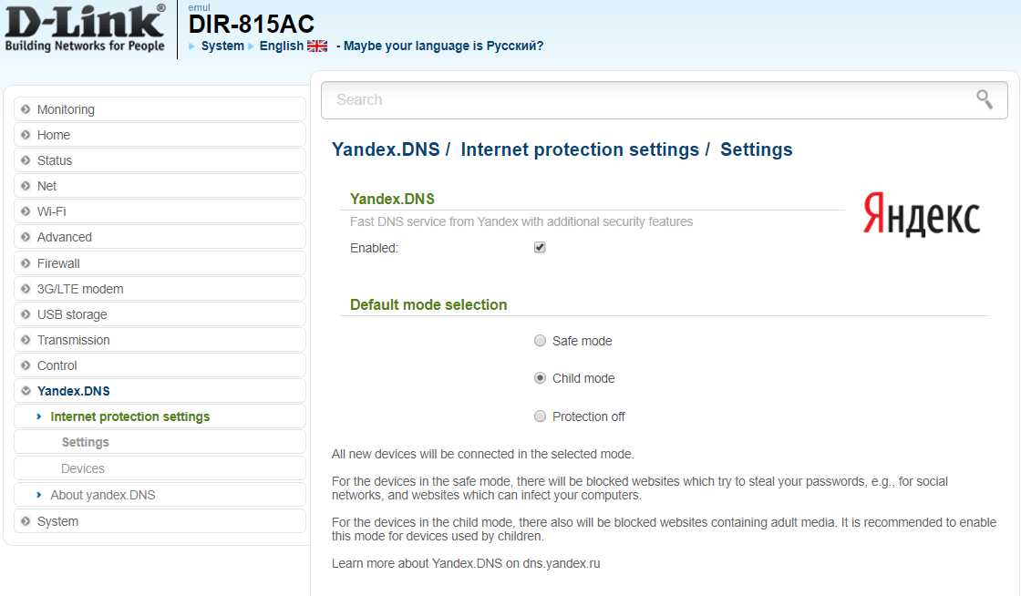Click the arrow icon beside Monitoring
Screen dimensions: 1021x596
pos(26,109)
